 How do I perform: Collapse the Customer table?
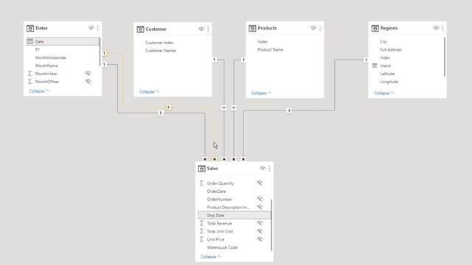click(149, 91)
